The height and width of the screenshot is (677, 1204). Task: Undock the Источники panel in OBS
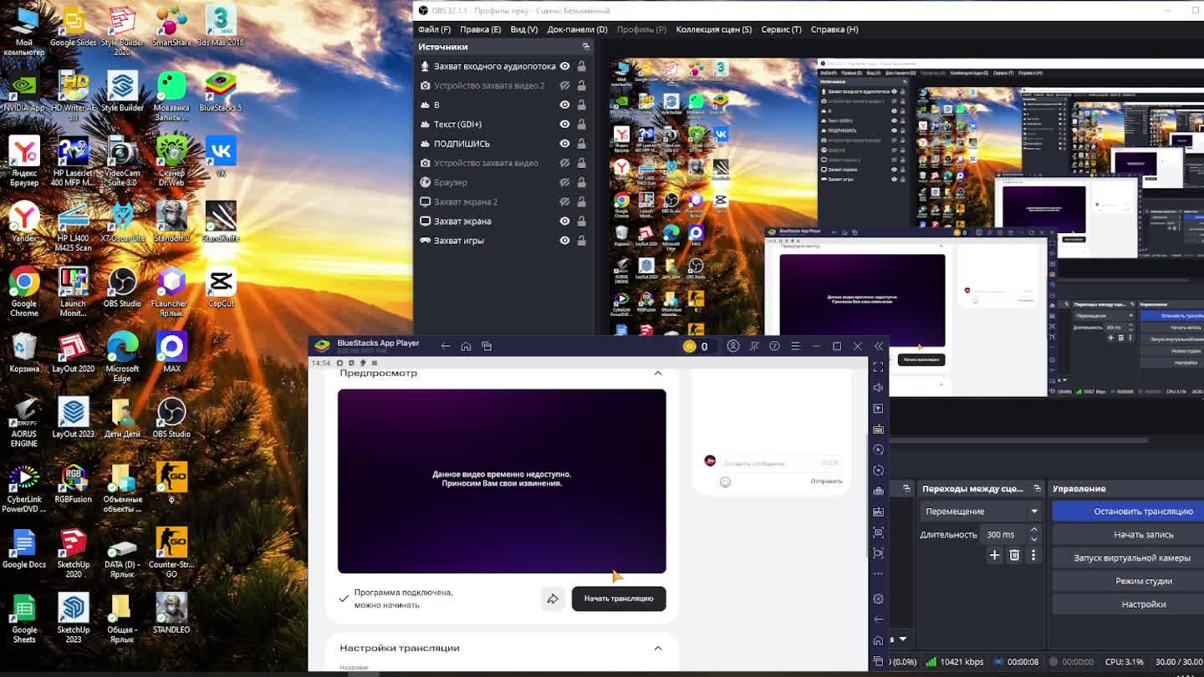(x=585, y=47)
